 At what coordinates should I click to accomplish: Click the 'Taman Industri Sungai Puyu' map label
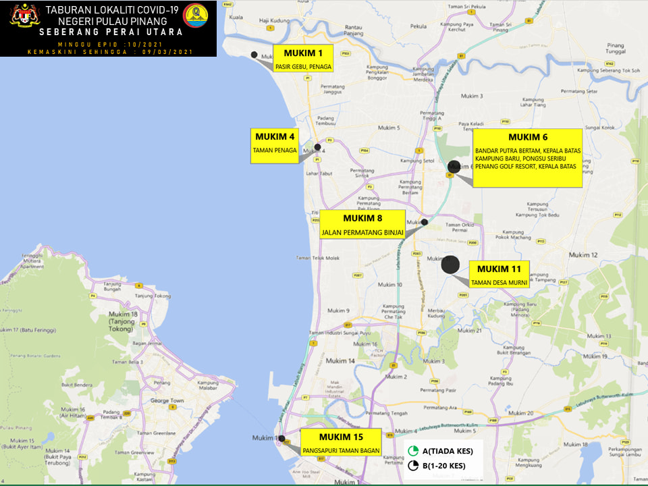click(x=340, y=333)
